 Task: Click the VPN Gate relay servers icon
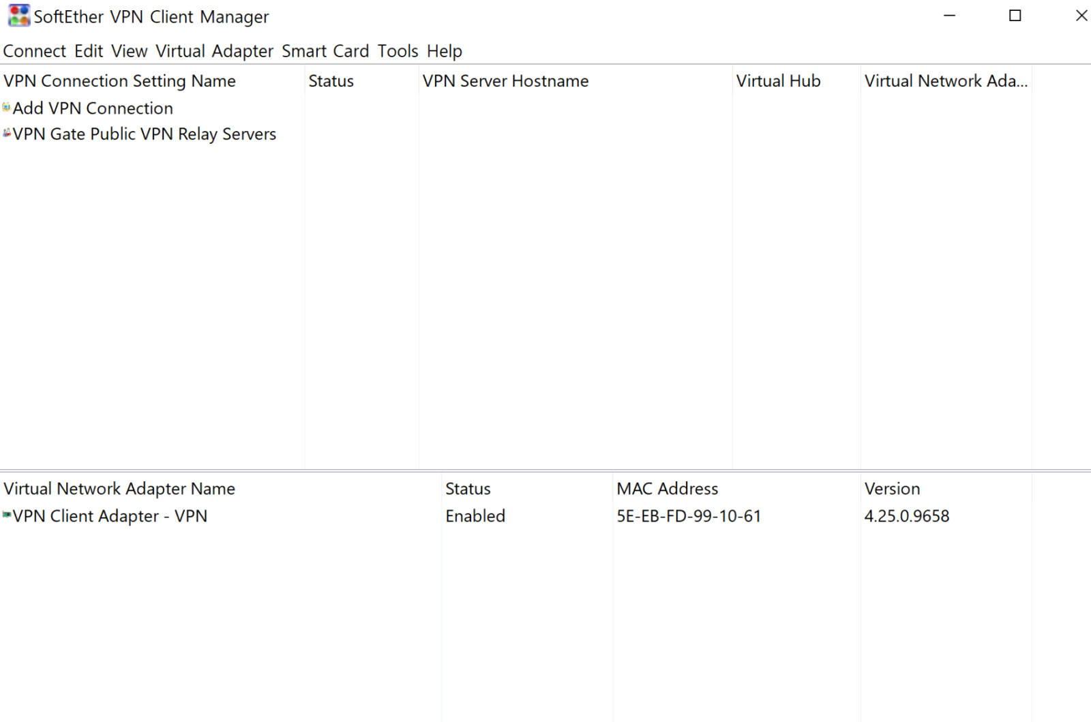pos(7,134)
